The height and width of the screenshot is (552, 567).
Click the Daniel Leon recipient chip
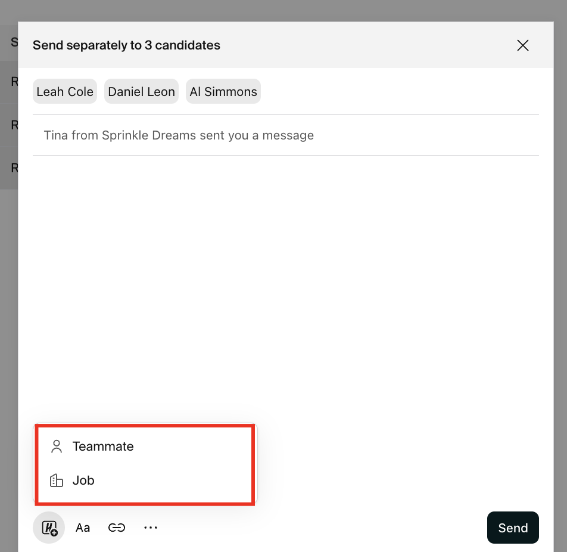[141, 92]
